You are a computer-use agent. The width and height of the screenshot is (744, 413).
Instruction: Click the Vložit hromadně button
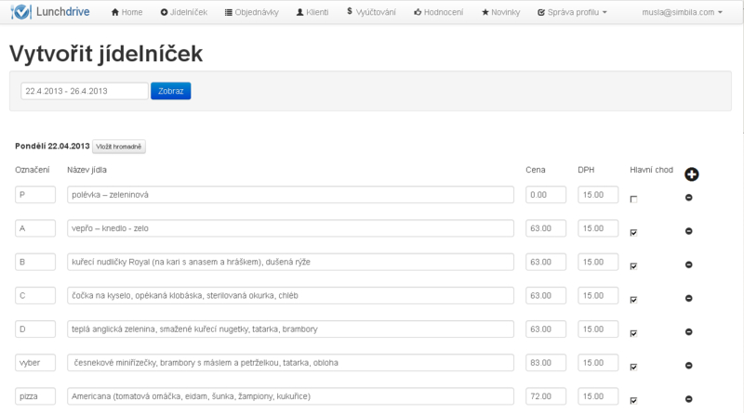coord(119,147)
